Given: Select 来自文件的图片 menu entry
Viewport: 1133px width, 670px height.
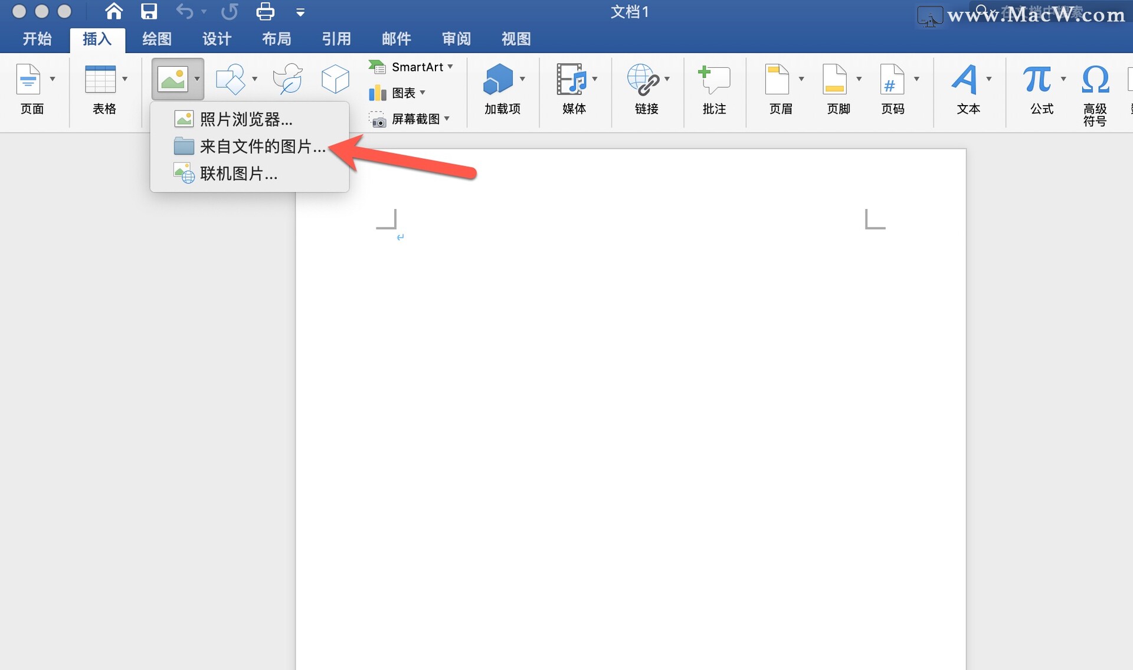Looking at the screenshot, I should click(262, 146).
